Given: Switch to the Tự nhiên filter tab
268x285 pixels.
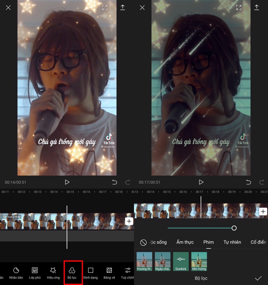Looking at the screenshot, I should [x=232, y=242].
